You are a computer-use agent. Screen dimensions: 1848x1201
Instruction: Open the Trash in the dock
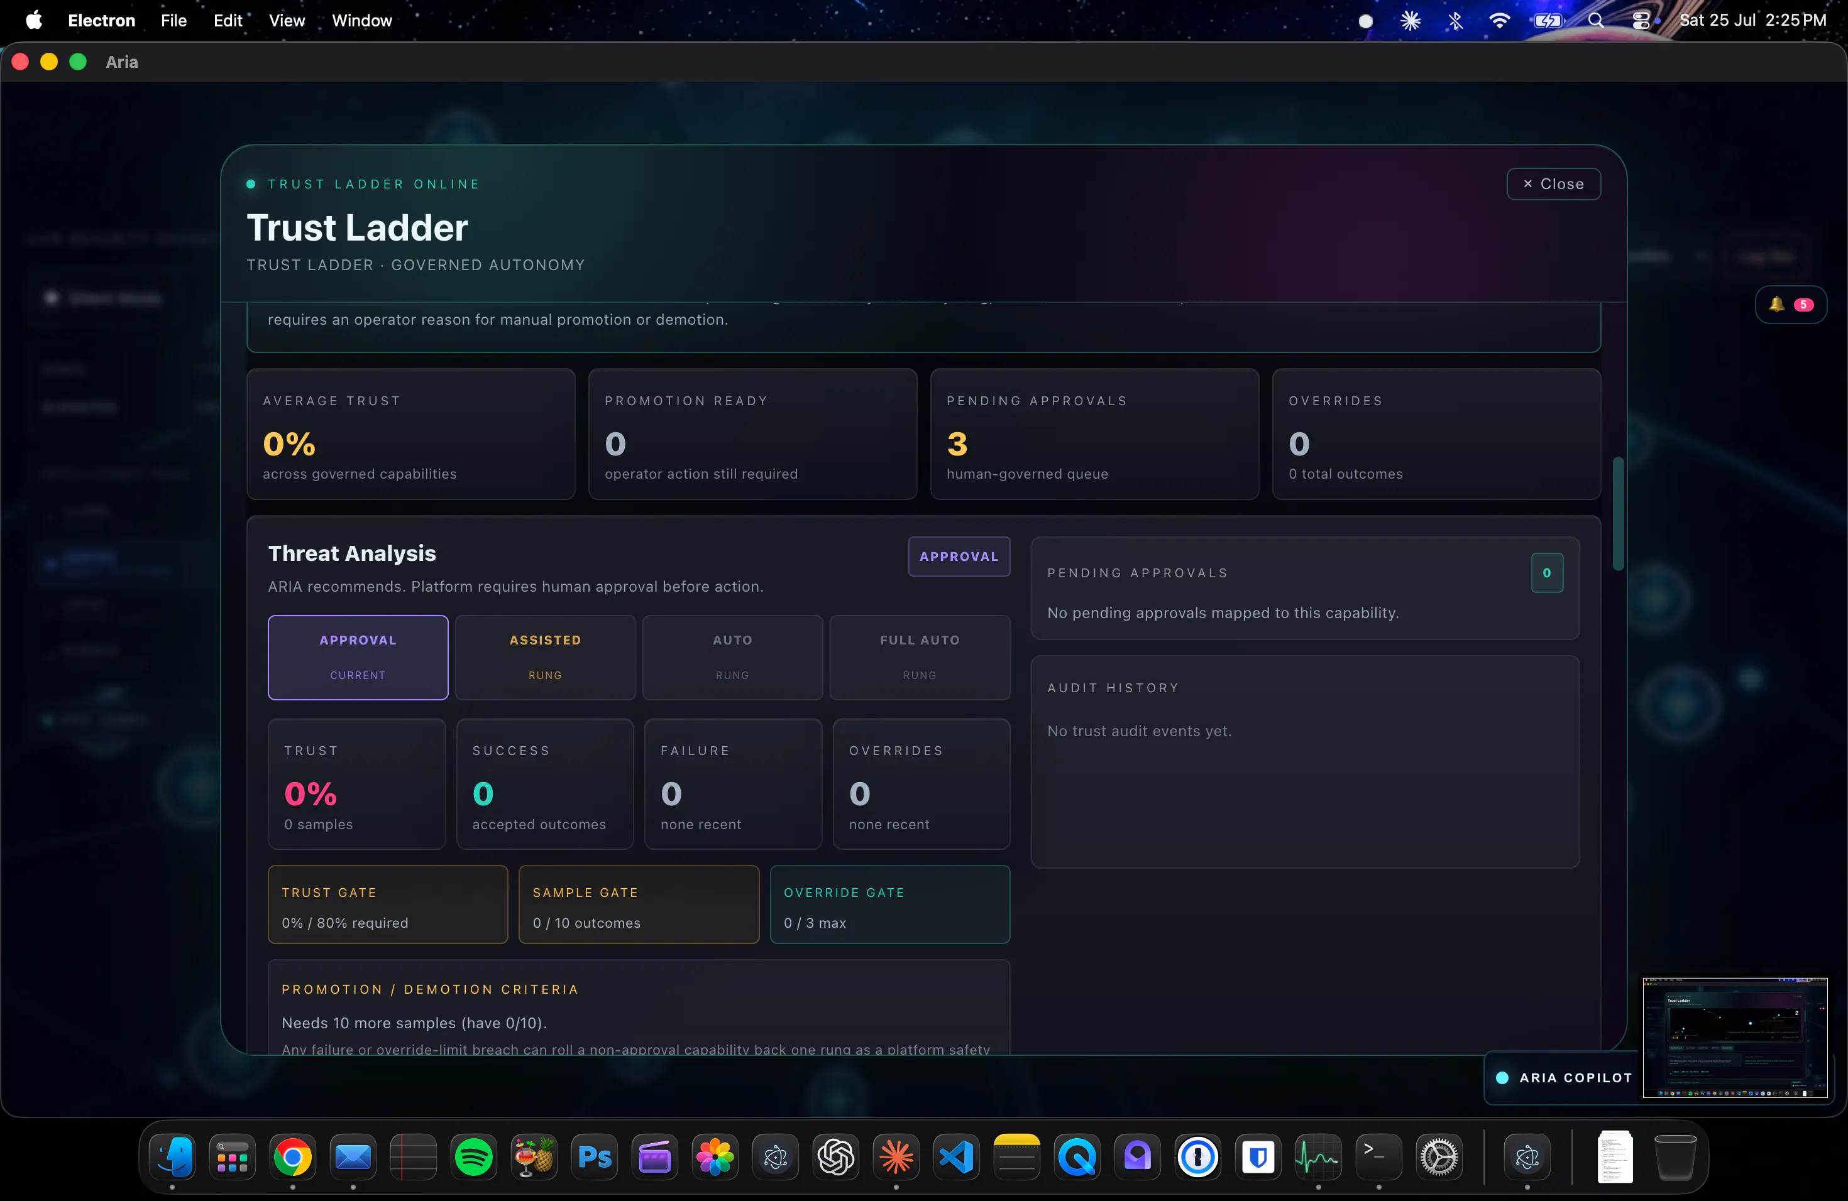pyautogui.click(x=1675, y=1157)
